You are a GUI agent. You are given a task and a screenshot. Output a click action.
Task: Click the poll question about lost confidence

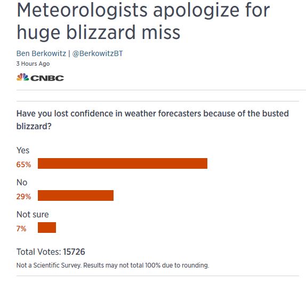point(152,120)
